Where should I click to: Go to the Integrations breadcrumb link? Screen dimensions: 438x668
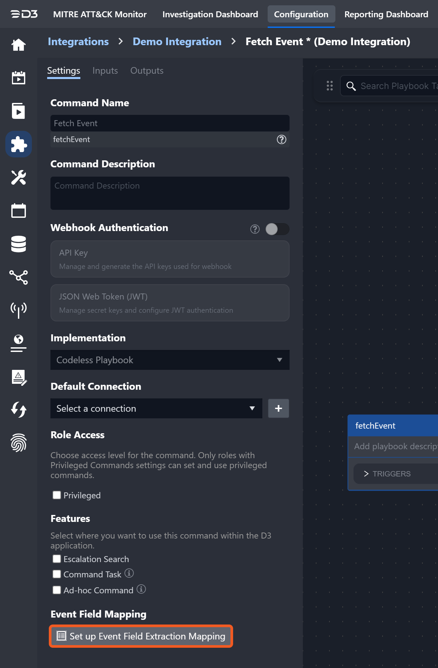tap(78, 42)
